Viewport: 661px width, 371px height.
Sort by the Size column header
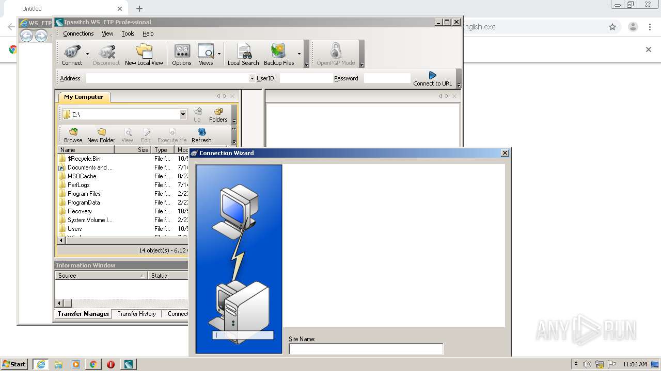[x=133, y=150]
